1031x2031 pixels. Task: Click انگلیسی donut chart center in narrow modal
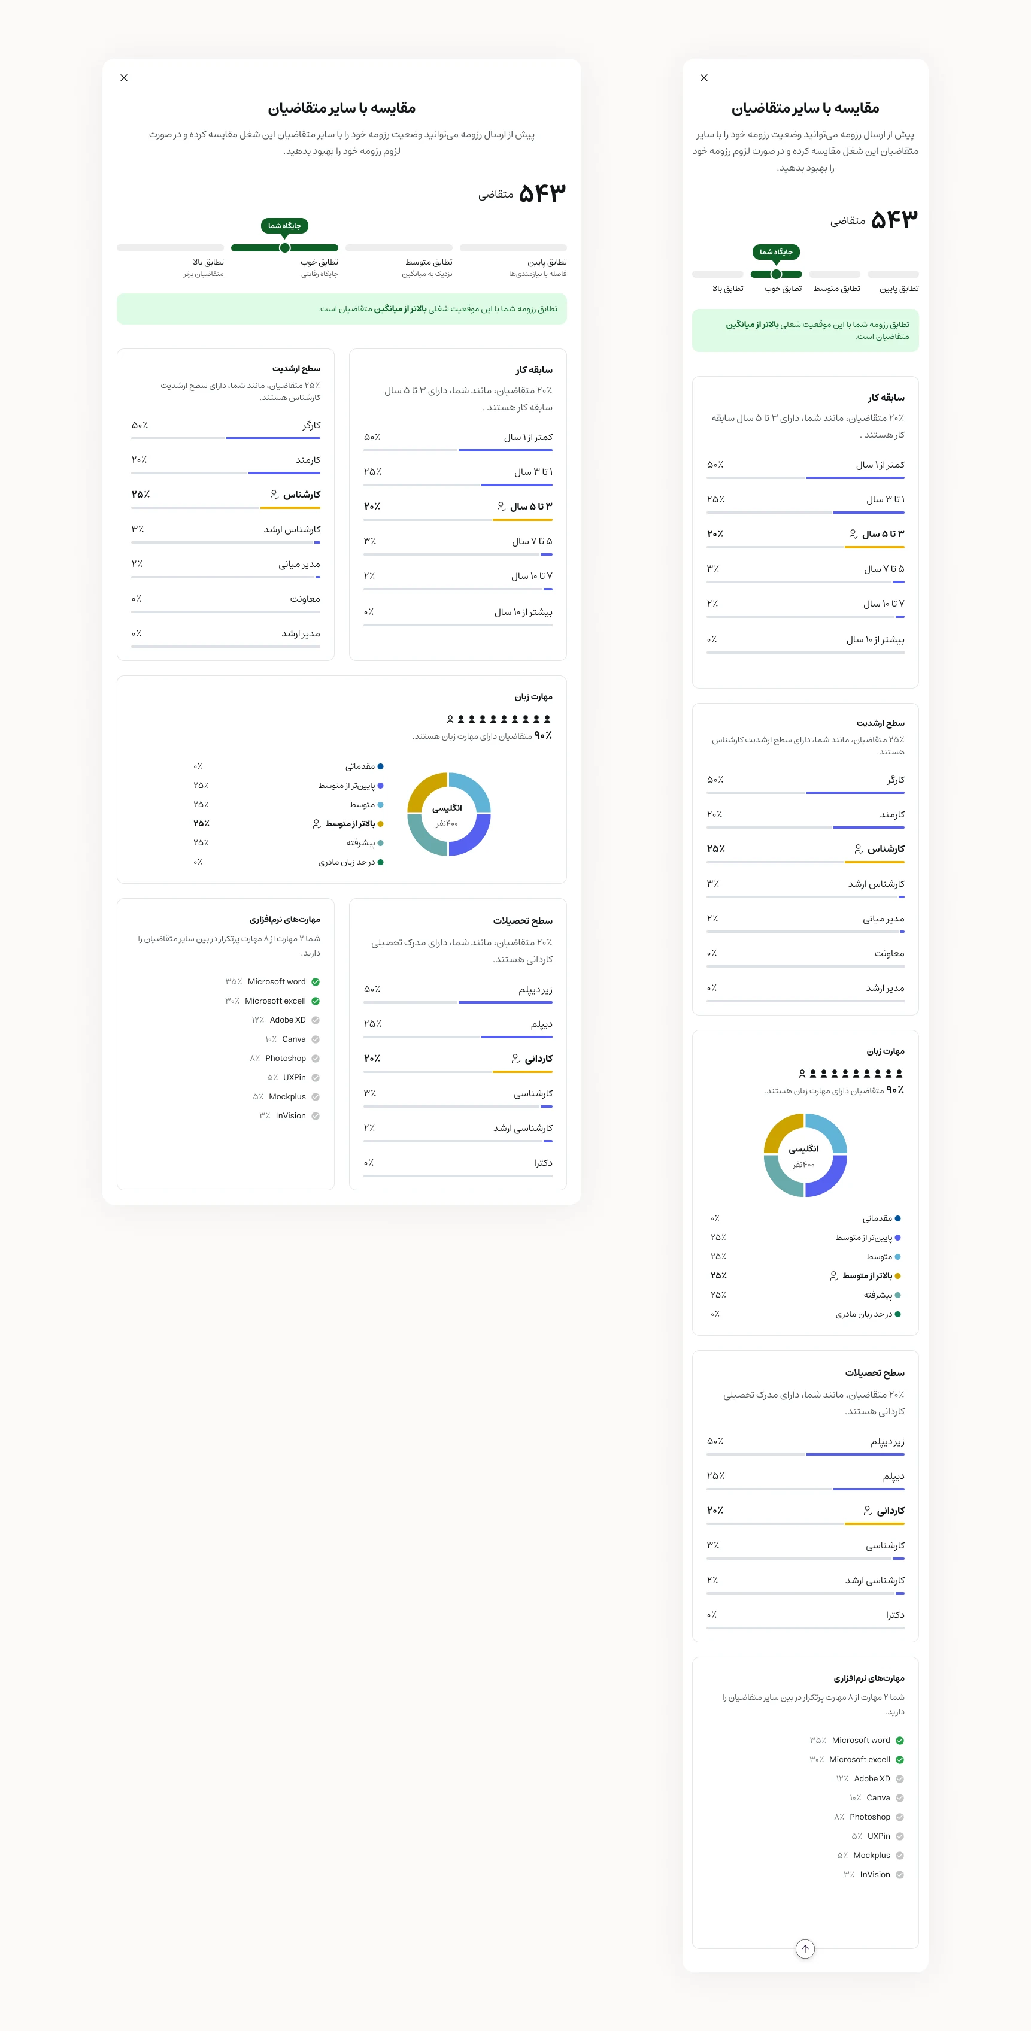pyautogui.click(x=805, y=1155)
